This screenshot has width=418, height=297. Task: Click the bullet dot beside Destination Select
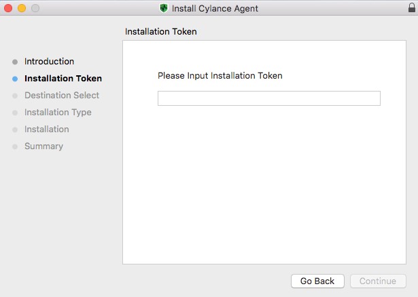pos(15,96)
